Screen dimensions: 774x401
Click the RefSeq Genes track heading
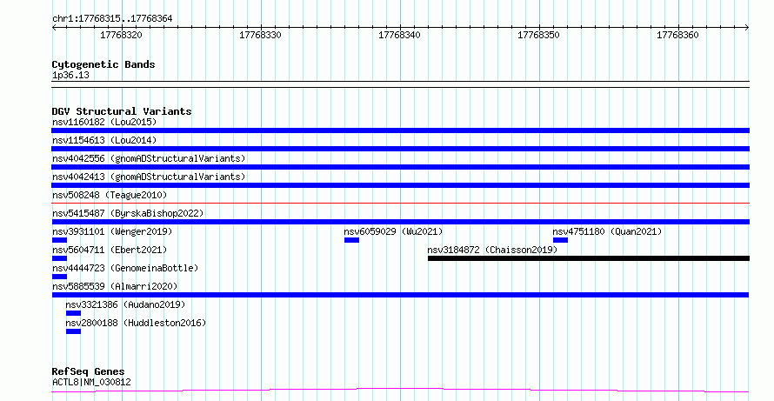click(88, 371)
